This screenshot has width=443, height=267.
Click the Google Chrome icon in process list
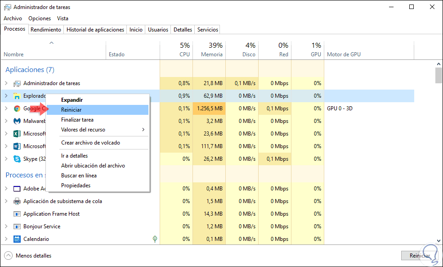17,109
